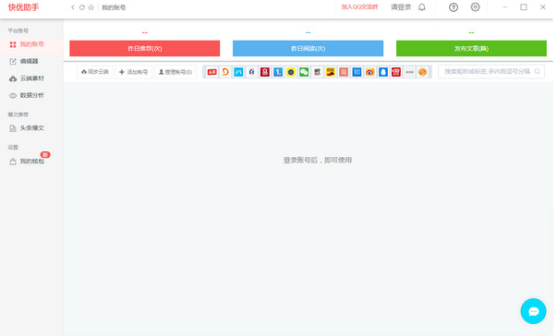Select the orange swirl platform icon after Toutiao
The width and height of the screenshot is (557, 336).
225,72
